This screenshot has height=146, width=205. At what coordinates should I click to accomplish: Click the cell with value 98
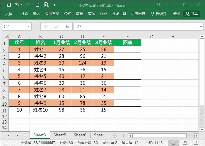[61, 110]
